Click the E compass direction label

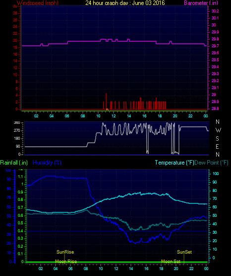217,147
